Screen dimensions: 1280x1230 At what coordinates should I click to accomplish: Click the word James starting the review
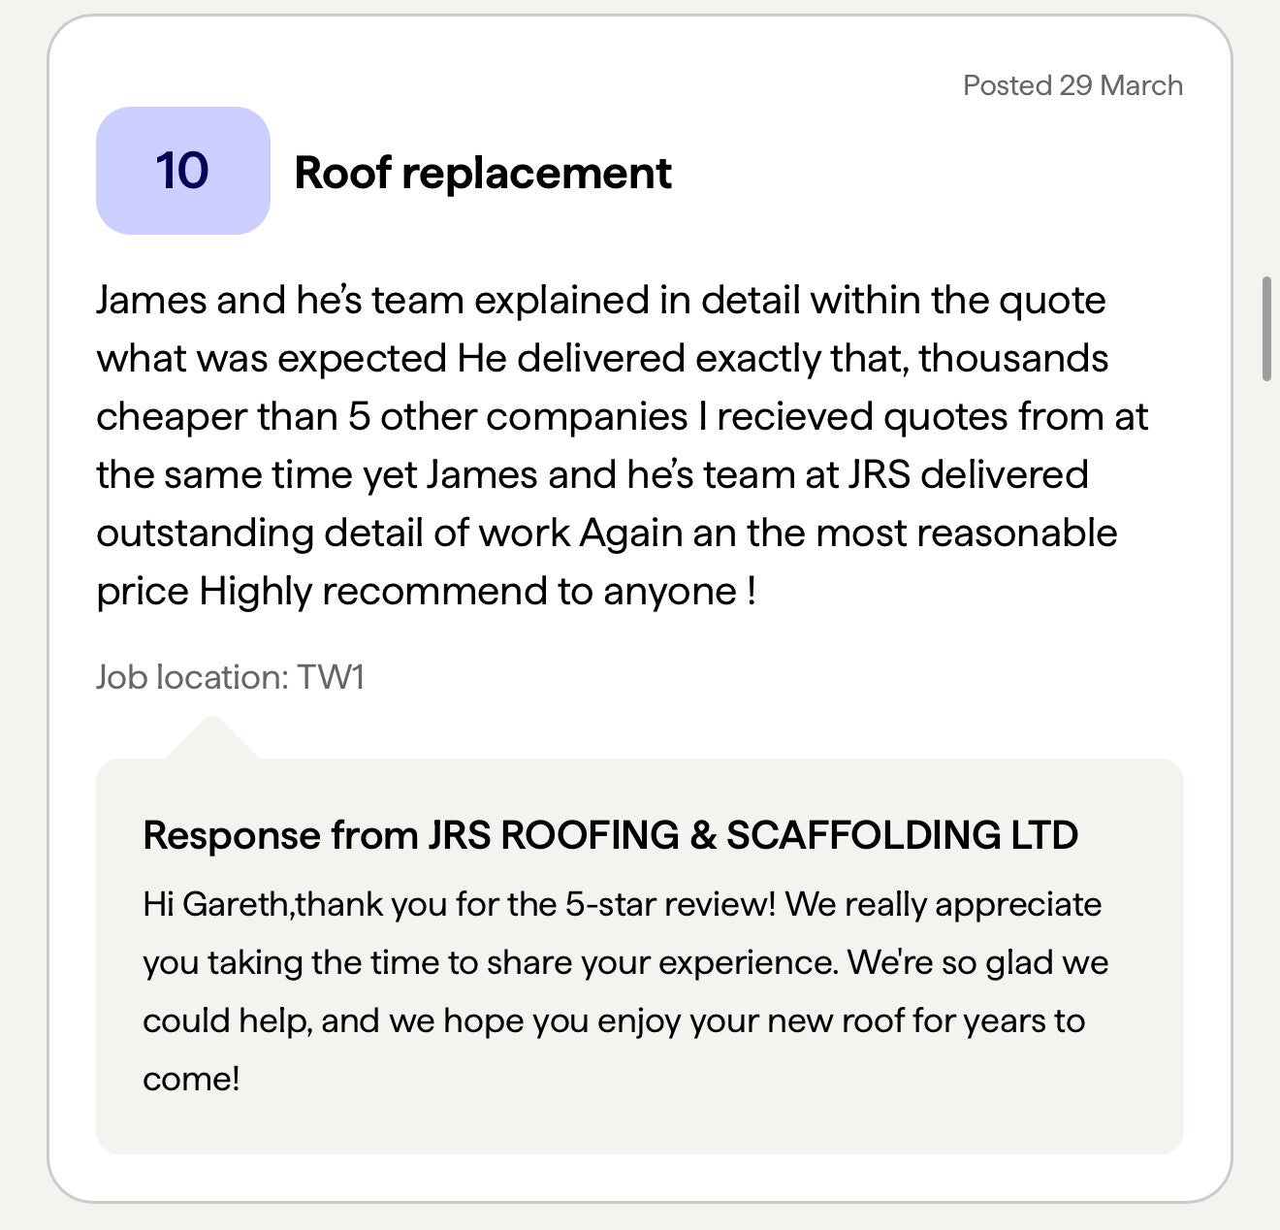point(151,301)
